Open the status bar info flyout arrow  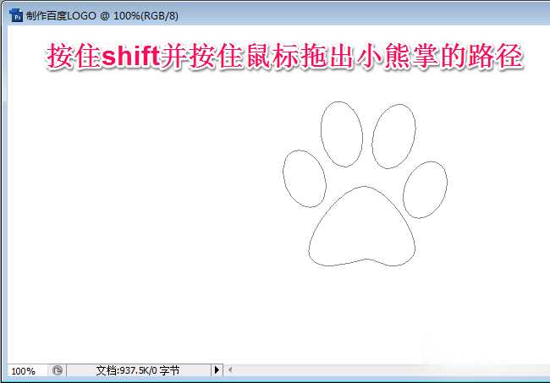click(217, 370)
